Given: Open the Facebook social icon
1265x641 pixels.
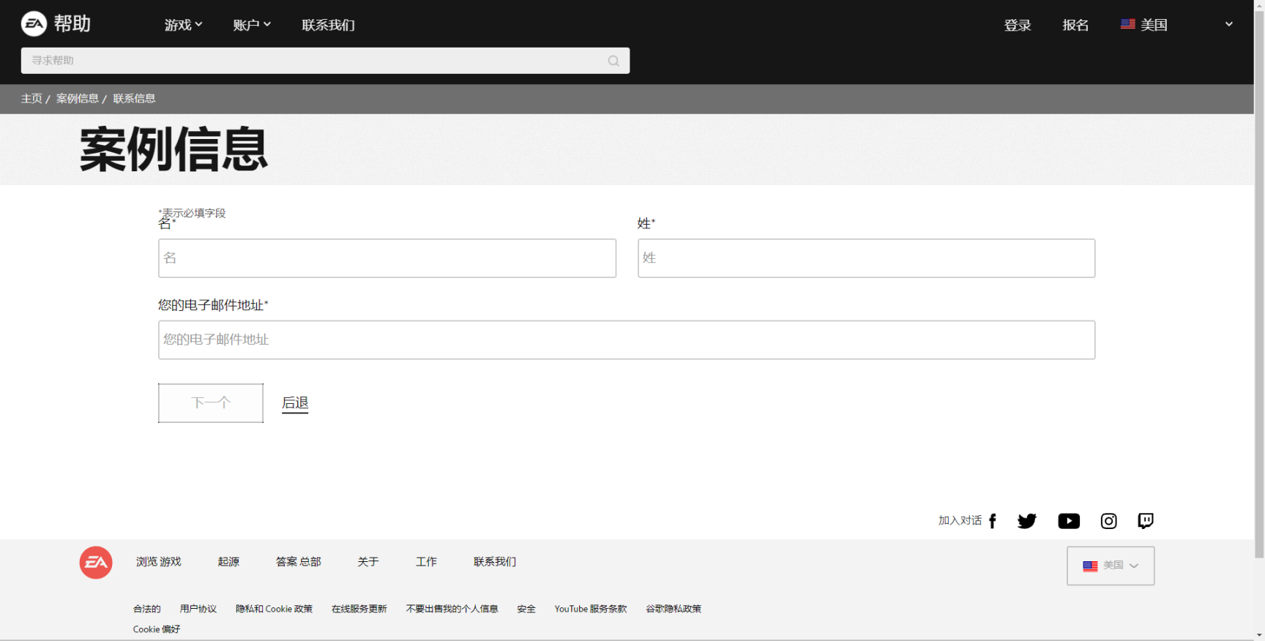Looking at the screenshot, I should [x=993, y=521].
